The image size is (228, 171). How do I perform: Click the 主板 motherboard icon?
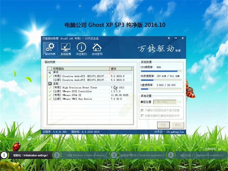coord(50,84)
